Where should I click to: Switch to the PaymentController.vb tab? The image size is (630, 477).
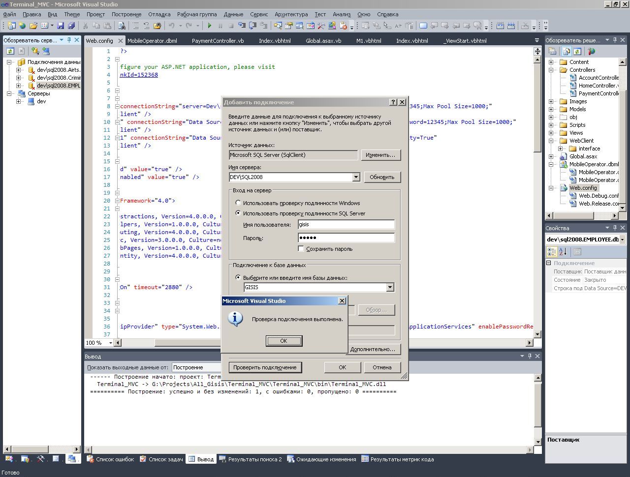(x=218, y=41)
